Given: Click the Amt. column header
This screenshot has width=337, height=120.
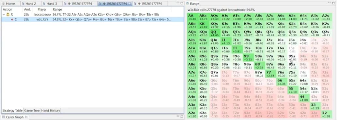Looking at the screenshot, I should pos(27,9).
